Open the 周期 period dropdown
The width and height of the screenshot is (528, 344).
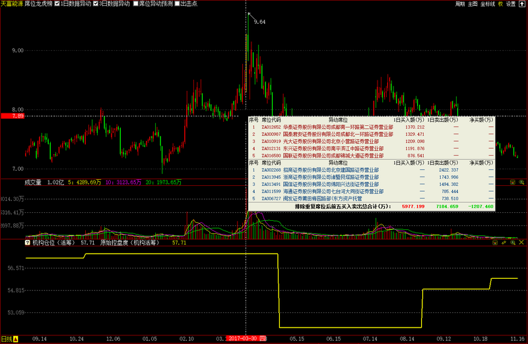[x=460, y=4]
